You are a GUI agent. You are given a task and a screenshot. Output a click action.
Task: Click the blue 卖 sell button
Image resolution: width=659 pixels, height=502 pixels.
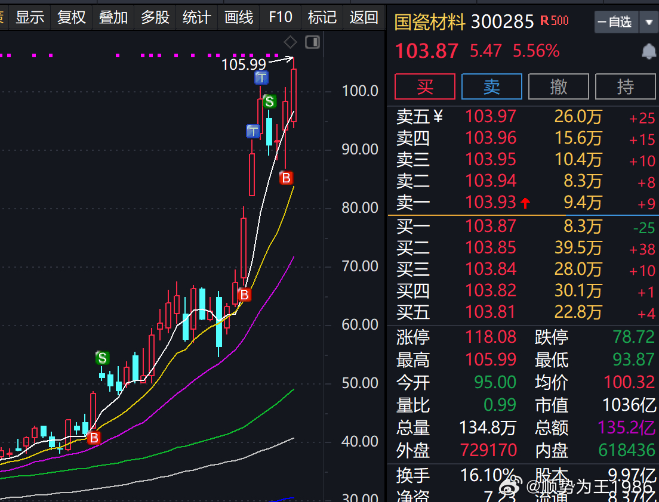point(492,86)
